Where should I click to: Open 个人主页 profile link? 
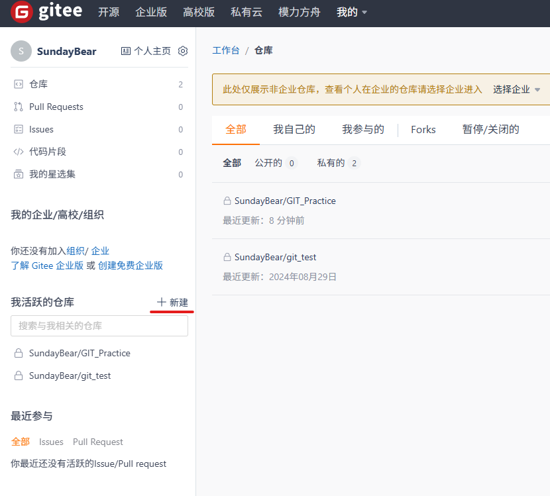coord(152,51)
